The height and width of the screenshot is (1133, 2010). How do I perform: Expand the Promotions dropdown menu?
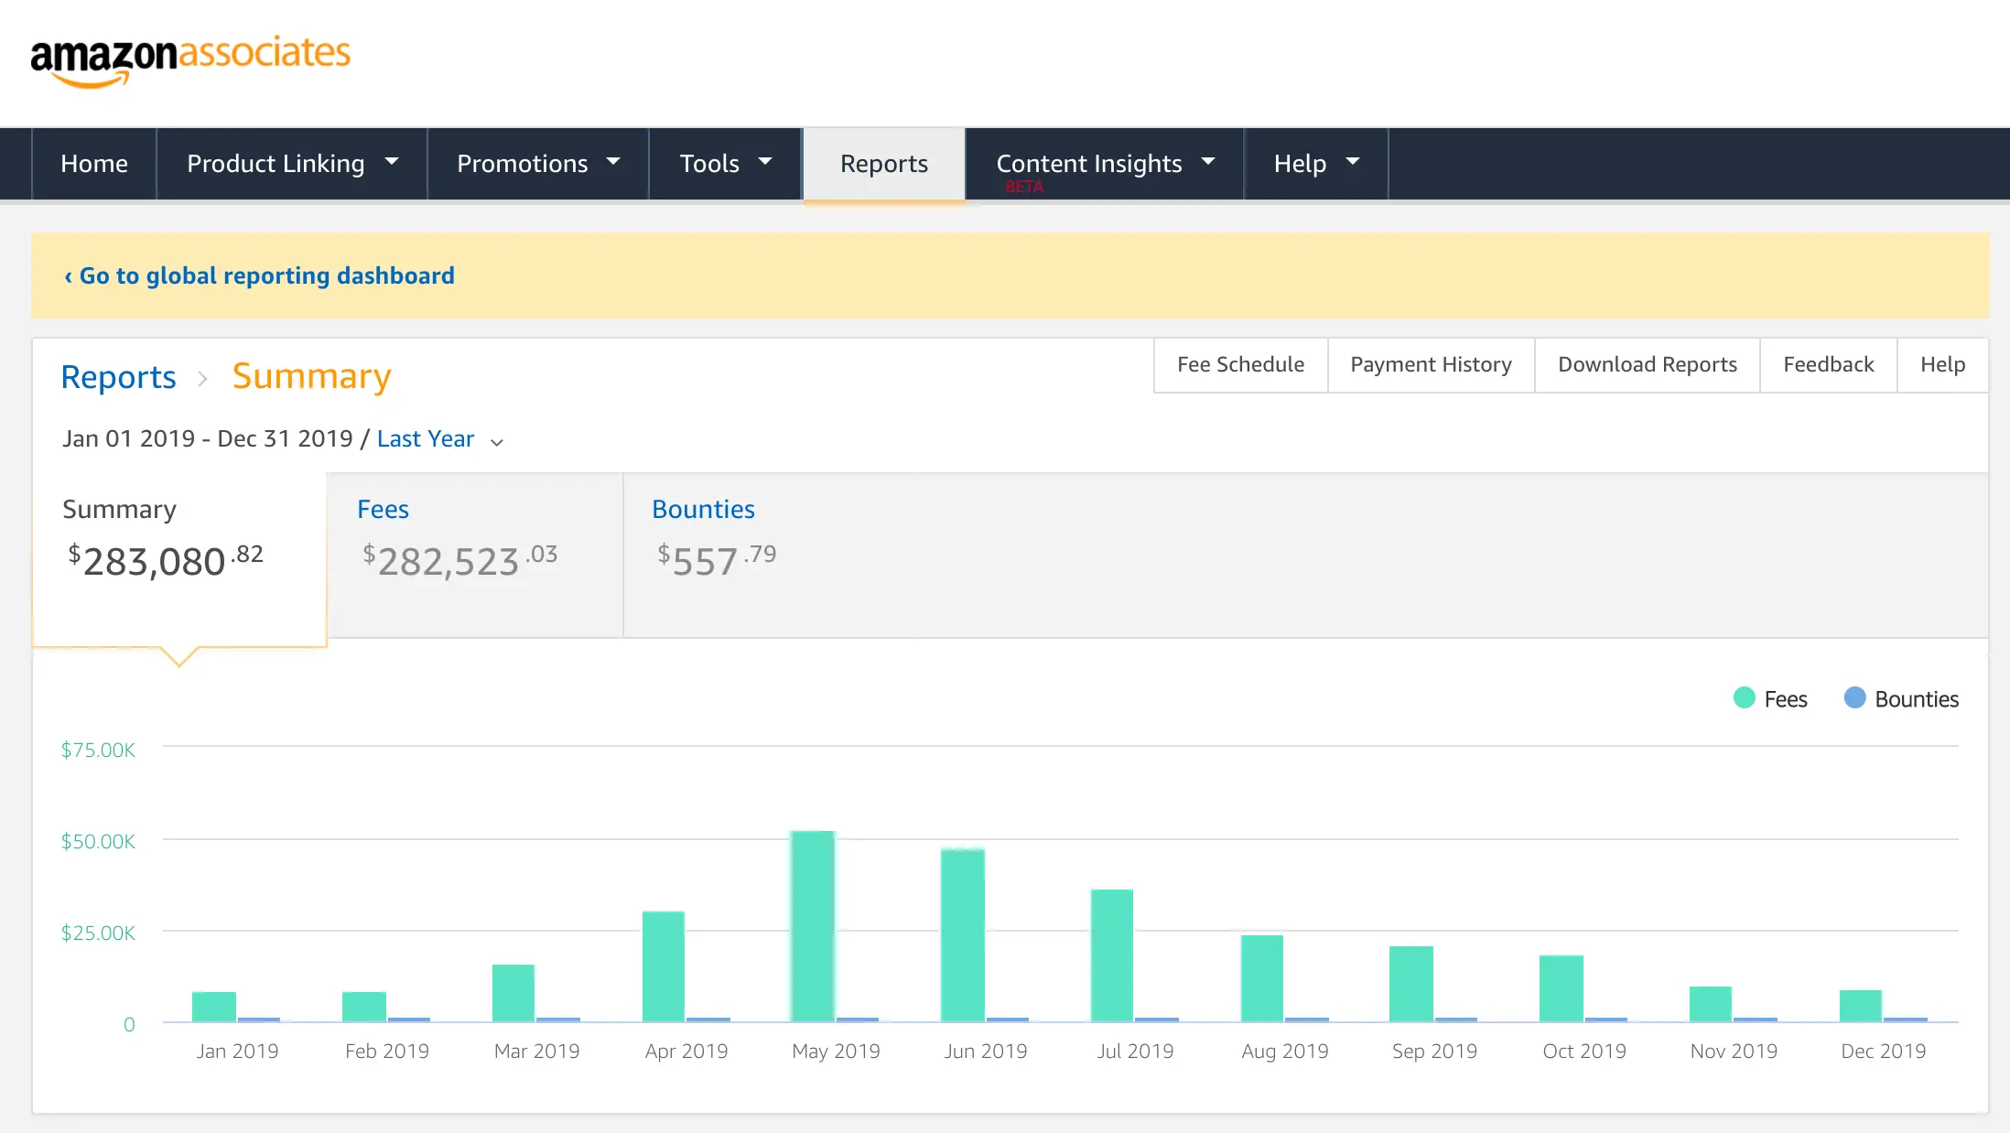538,164
